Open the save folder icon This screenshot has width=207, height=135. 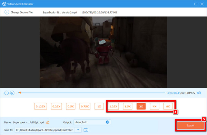pyautogui.click(x=86, y=130)
